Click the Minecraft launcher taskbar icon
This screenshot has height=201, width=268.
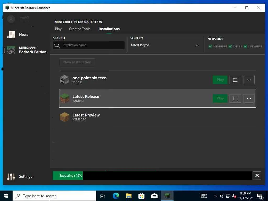pyautogui.click(x=167, y=196)
